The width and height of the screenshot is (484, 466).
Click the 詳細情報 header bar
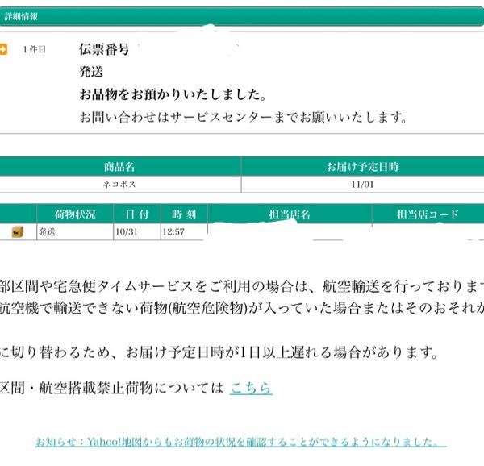point(242,16)
